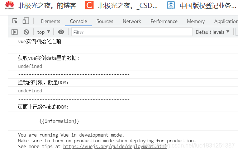Image resolution: width=238 pixels, height=152 pixels.
Task: Open 北极光之夜。的博客 bookmark
Action: (47, 6)
